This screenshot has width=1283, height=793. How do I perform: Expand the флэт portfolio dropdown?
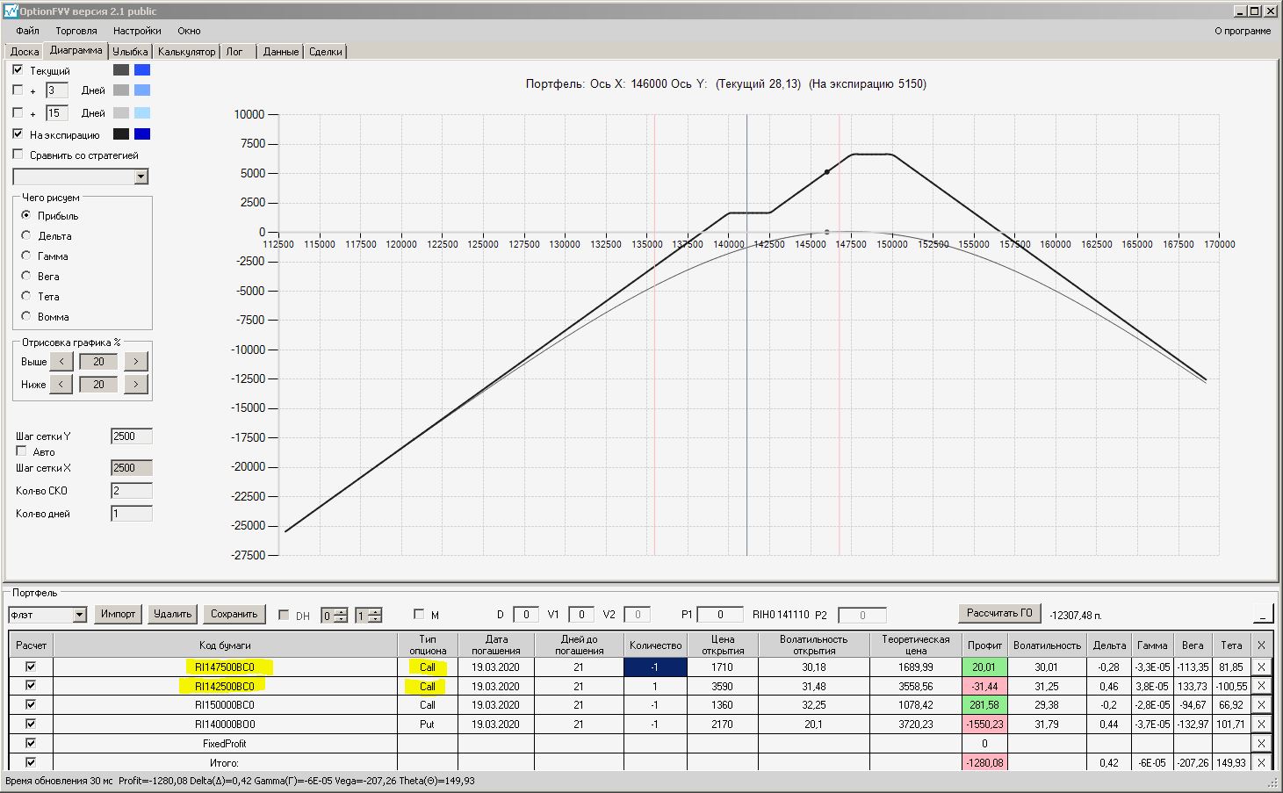[x=79, y=615]
